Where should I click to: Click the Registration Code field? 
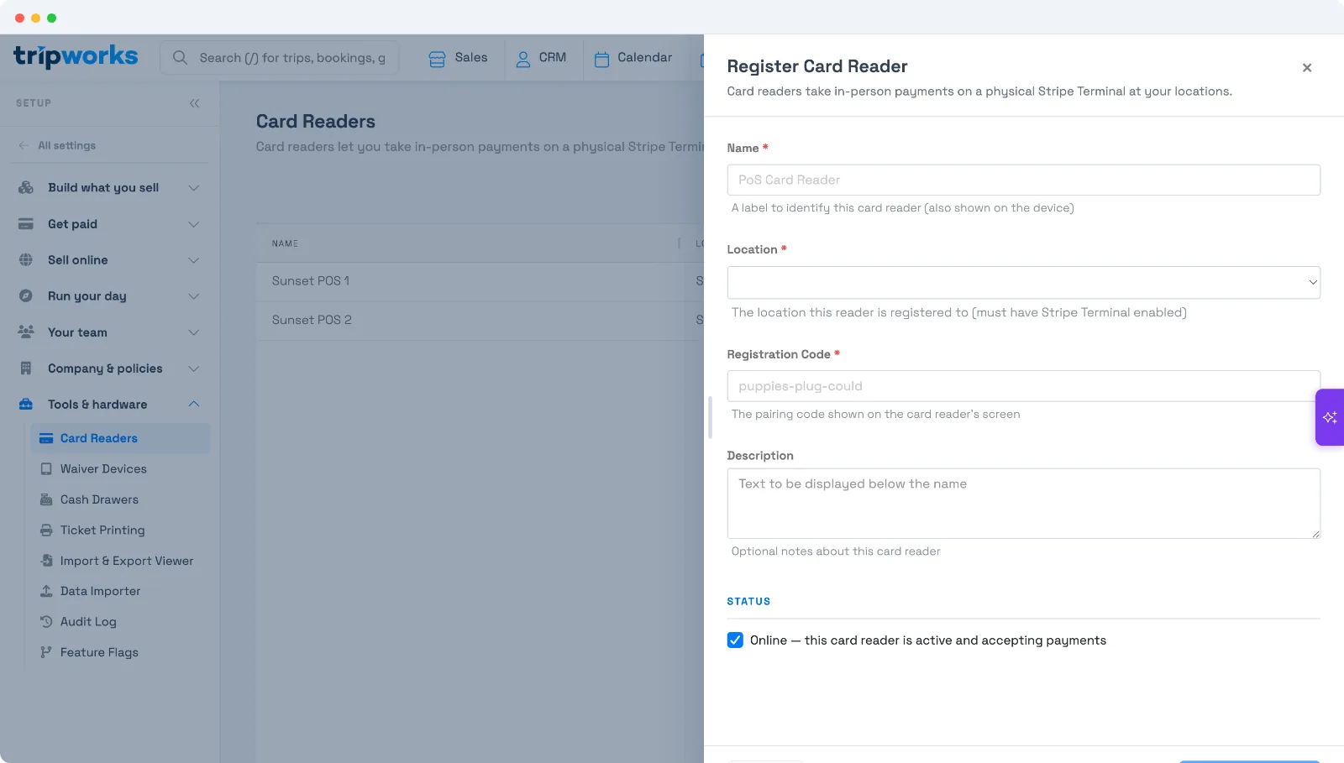[x=1023, y=386]
